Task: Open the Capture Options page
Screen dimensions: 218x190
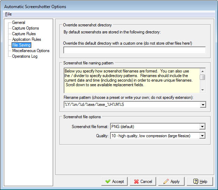Action: (25, 28)
